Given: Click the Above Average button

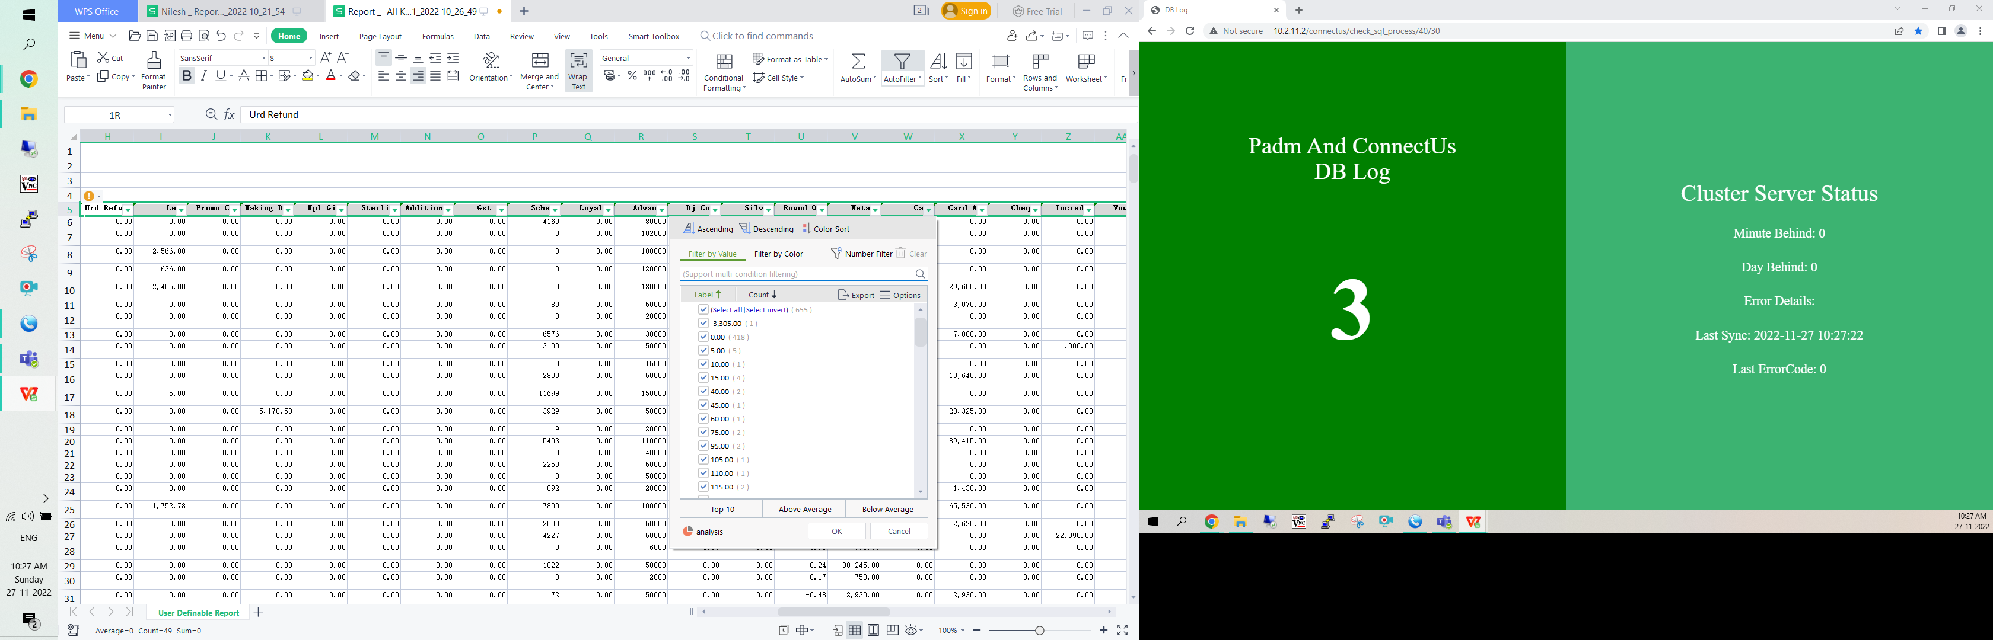Looking at the screenshot, I should [805, 508].
